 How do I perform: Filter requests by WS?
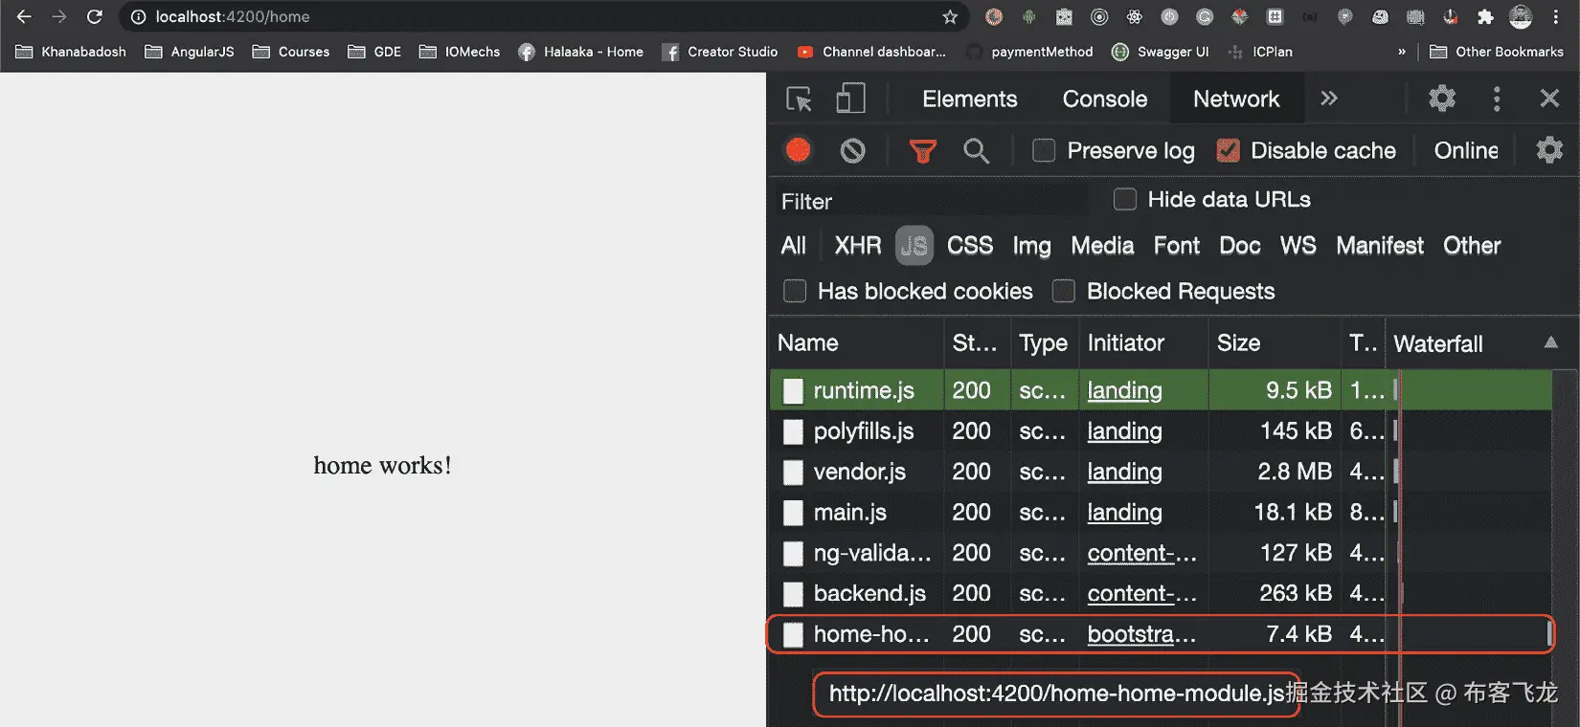coord(1298,246)
